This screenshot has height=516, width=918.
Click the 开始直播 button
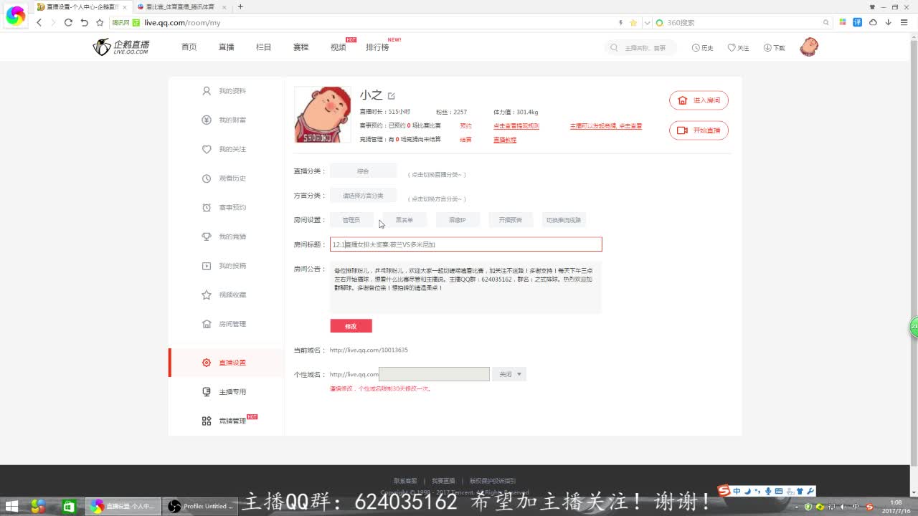point(699,130)
